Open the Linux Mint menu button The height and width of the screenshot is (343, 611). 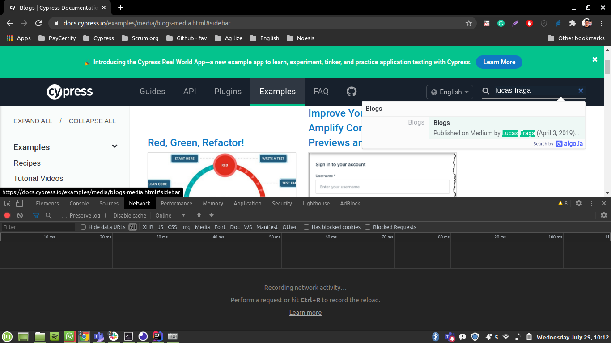point(7,336)
